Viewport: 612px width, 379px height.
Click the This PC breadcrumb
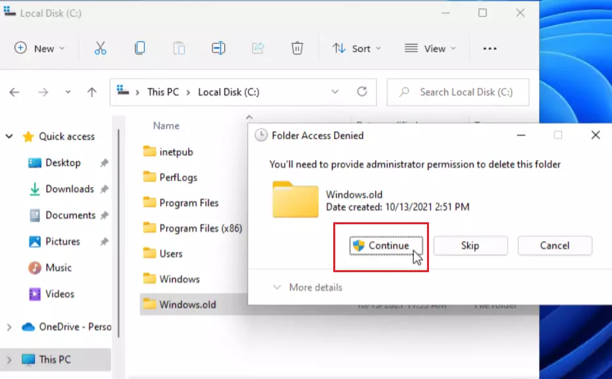tap(163, 92)
